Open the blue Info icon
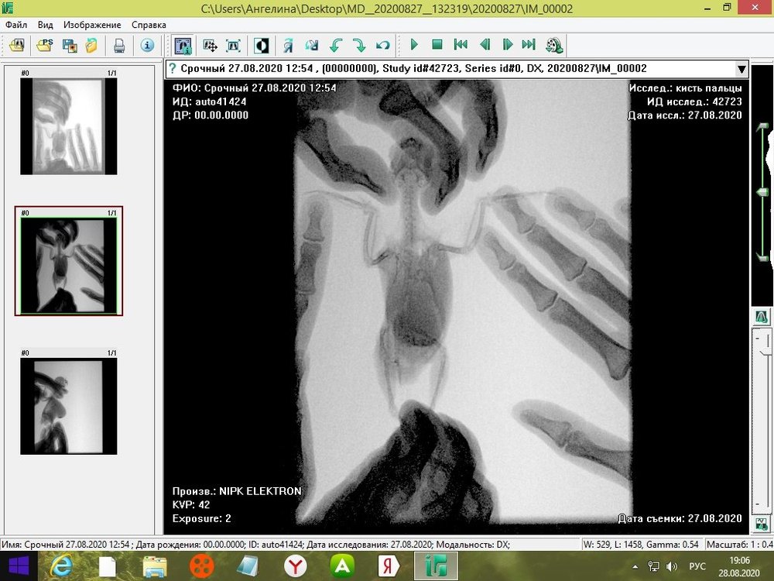 click(147, 46)
